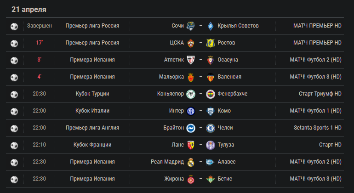Select the Rostov team badge

coord(211,43)
